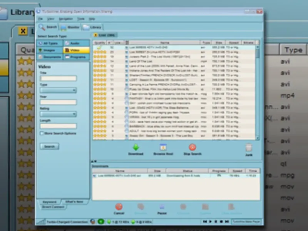Select the Documents search type
308x231 pixels.
(50, 57)
